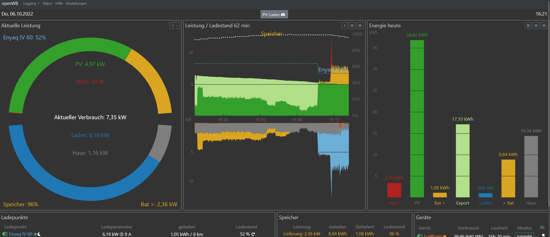Click the refresh icon next to Ladestand 52 %
550x237 pixels.
click(x=253, y=234)
